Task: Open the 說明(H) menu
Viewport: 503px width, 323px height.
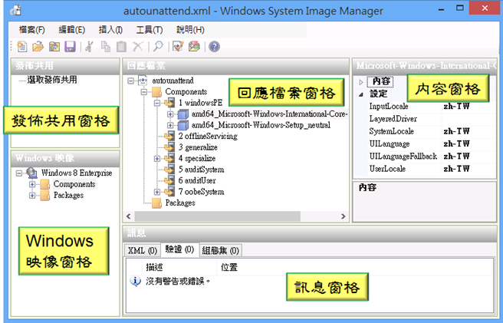Action: point(191,30)
